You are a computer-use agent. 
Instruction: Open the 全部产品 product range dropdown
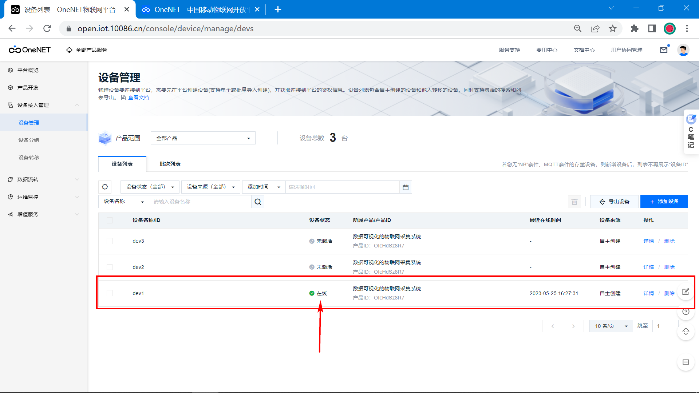click(x=203, y=138)
